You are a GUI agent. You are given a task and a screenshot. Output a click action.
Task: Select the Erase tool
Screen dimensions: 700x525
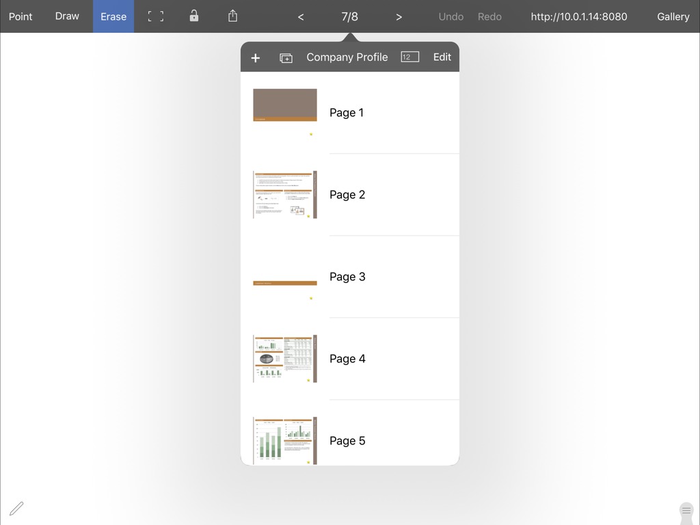(113, 16)
